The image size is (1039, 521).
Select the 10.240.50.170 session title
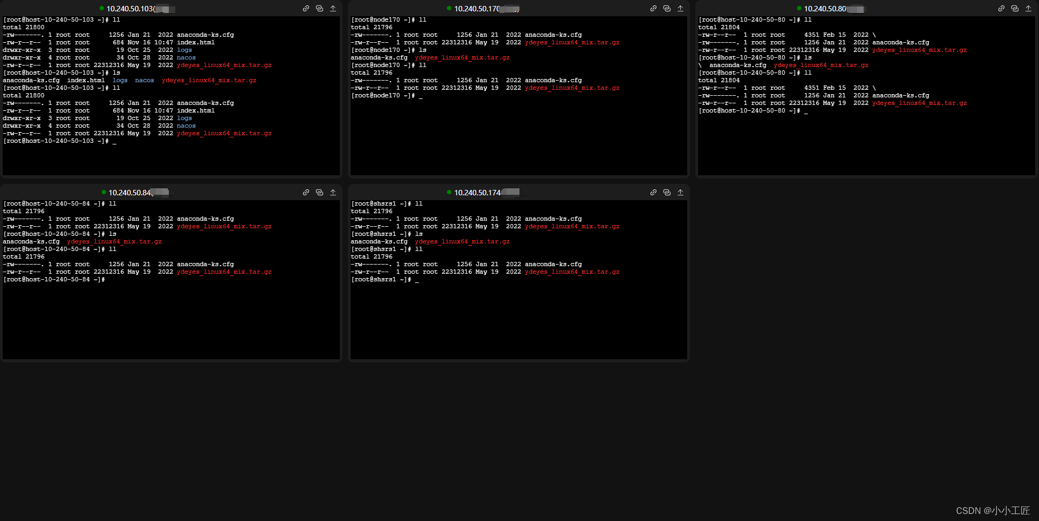click(x=477, y=9)
